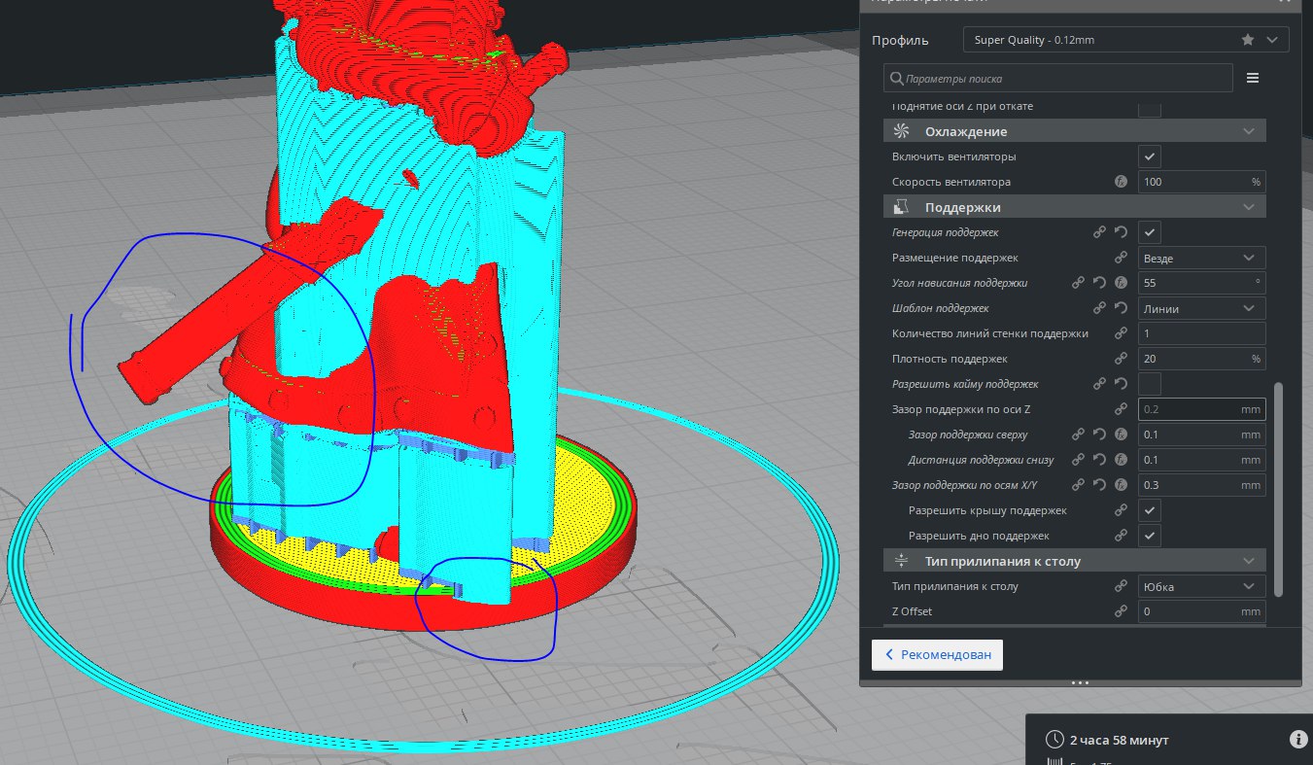Toggle the Генерация поддержек checkbox
Image resolution: width=1313 pixels, height=765 pixels.
pos(1150,232)
